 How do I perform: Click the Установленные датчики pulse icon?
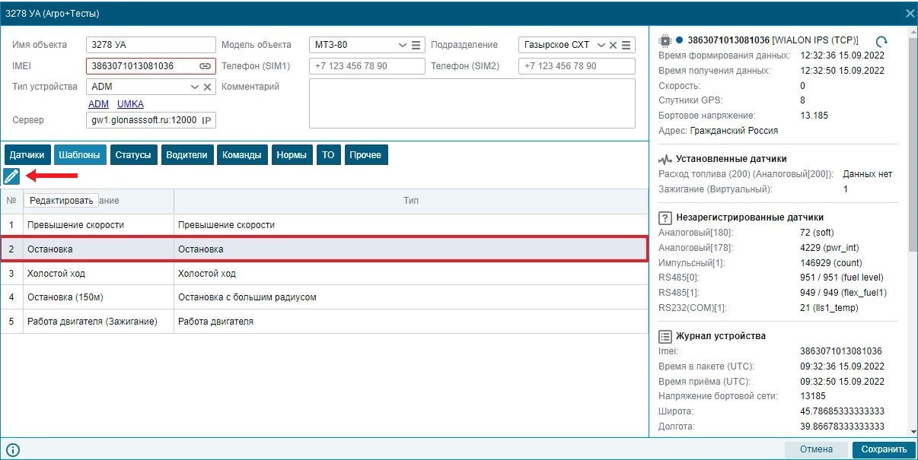tap(665, 159)
